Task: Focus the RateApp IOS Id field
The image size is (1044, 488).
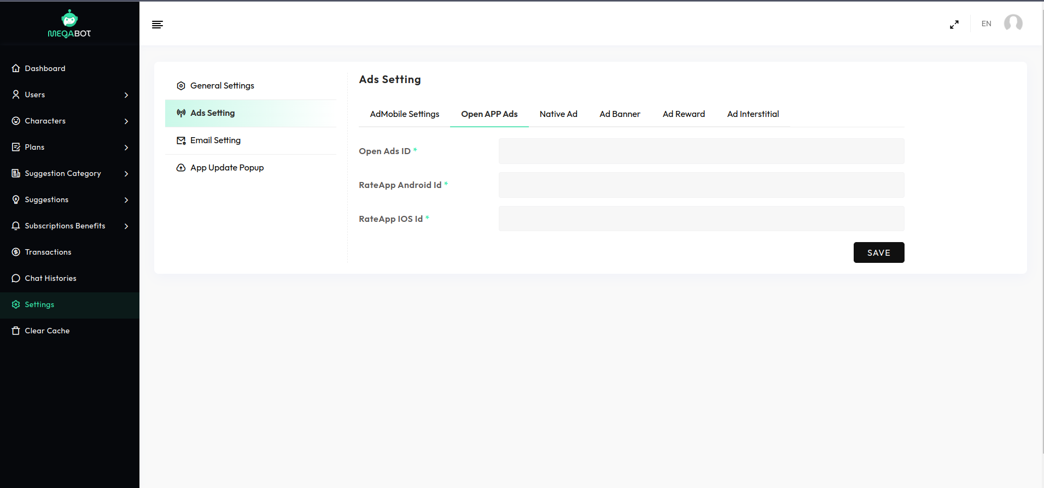Action: [701, 219]
